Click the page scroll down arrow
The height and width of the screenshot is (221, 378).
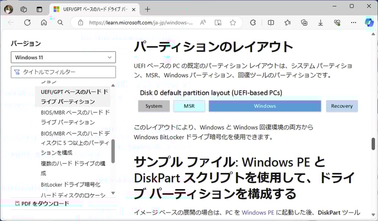(373, 215)
